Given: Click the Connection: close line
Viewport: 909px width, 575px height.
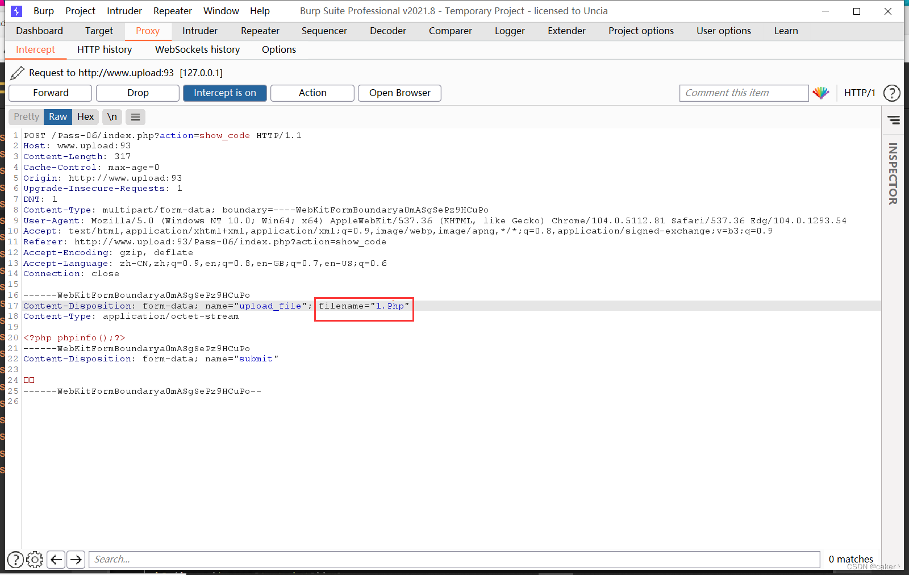Looking at the screenshot, I should coord(72,274).
